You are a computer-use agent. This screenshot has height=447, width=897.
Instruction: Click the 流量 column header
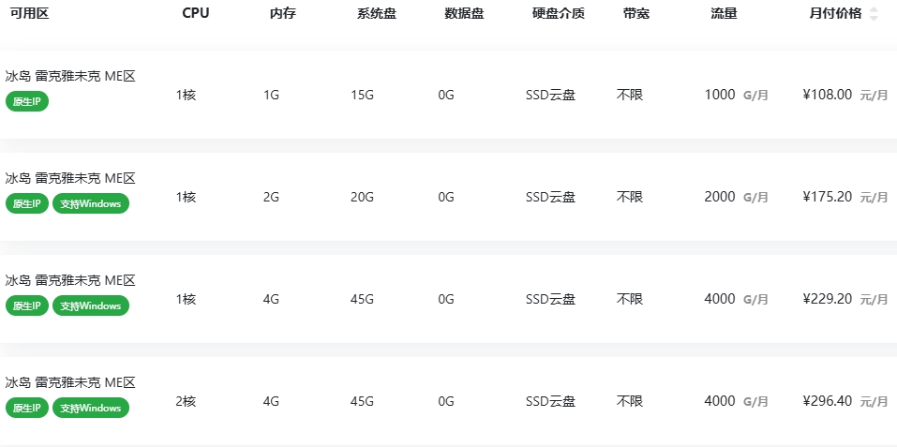click(724, 14)
